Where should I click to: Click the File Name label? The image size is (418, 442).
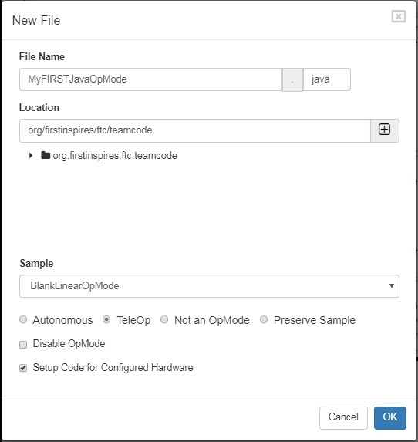pyautogui.click(x=42, y=56)
